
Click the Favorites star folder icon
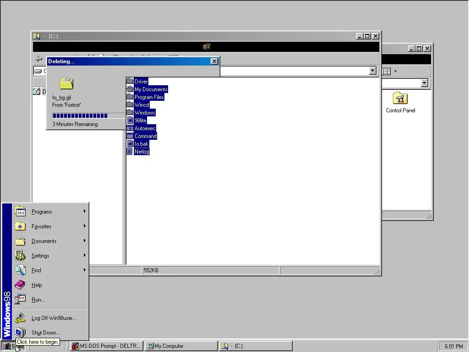pyautogui.click(x=20, y=226)
